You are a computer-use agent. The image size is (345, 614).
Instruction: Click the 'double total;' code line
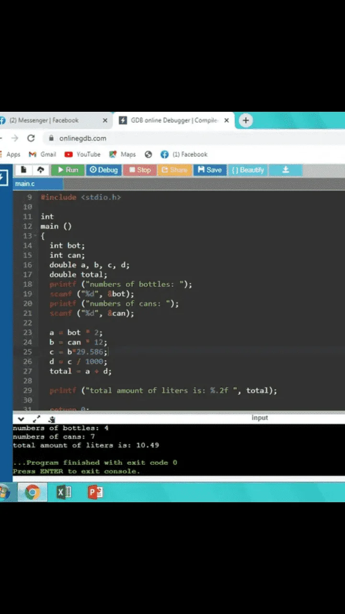tap(78, 274)
